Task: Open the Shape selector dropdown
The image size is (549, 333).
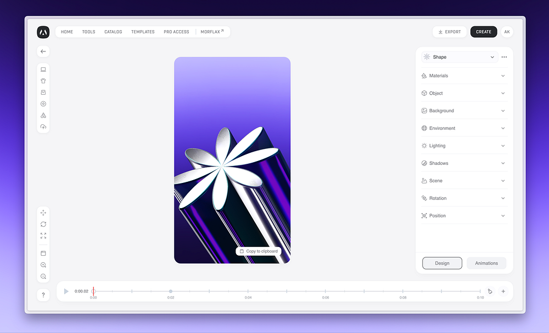Action: [x=460, y=57]
